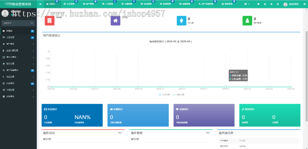The image size is (308, 149).
Task: Click the 超级管理员 username in top bar
Action: [294, 4]
